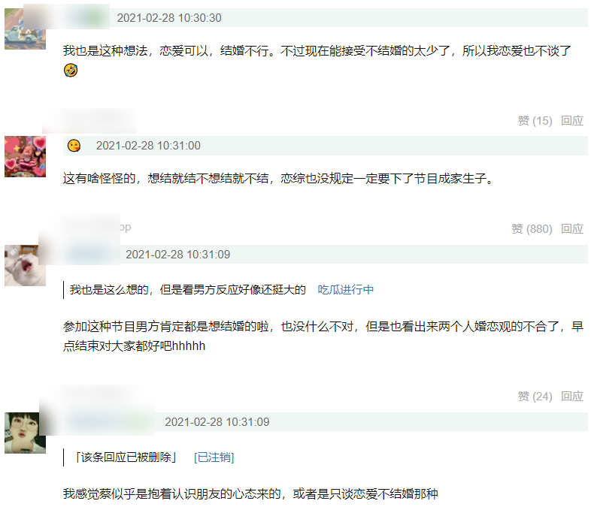Like the comment with 880 likes

pyautogui.click(x=532, y=228)
